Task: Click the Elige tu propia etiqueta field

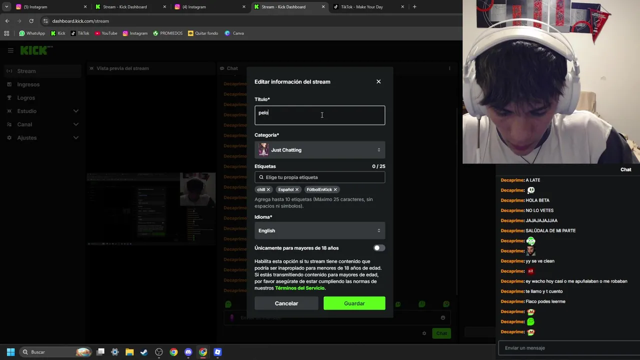Action: (319, 177)
